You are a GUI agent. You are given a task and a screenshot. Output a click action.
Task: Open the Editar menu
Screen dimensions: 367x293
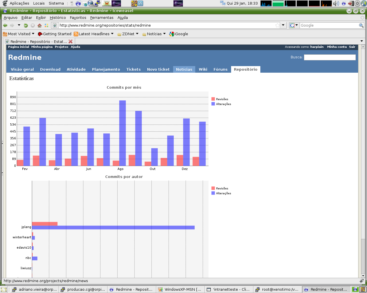(27, 17)
